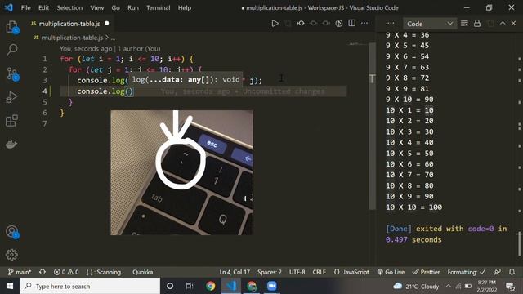
Task: Select the Code output channel dropdown
Action: [x=430, y=24]
